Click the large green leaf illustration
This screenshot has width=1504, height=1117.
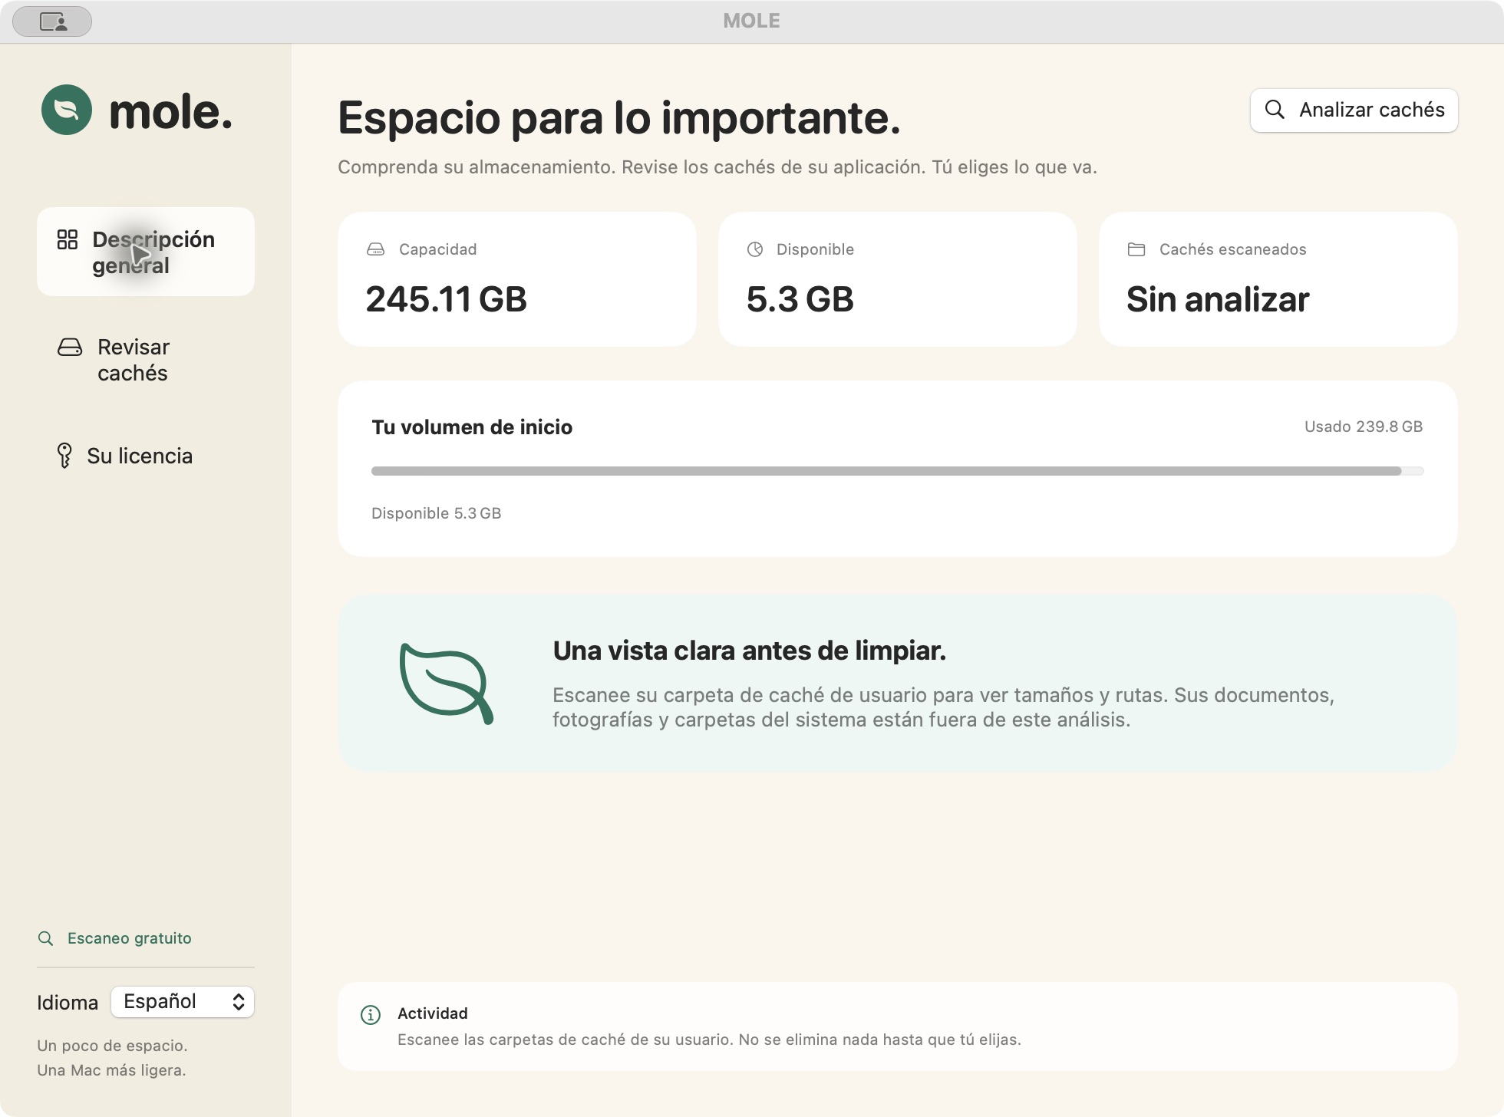tap(446, 684)
